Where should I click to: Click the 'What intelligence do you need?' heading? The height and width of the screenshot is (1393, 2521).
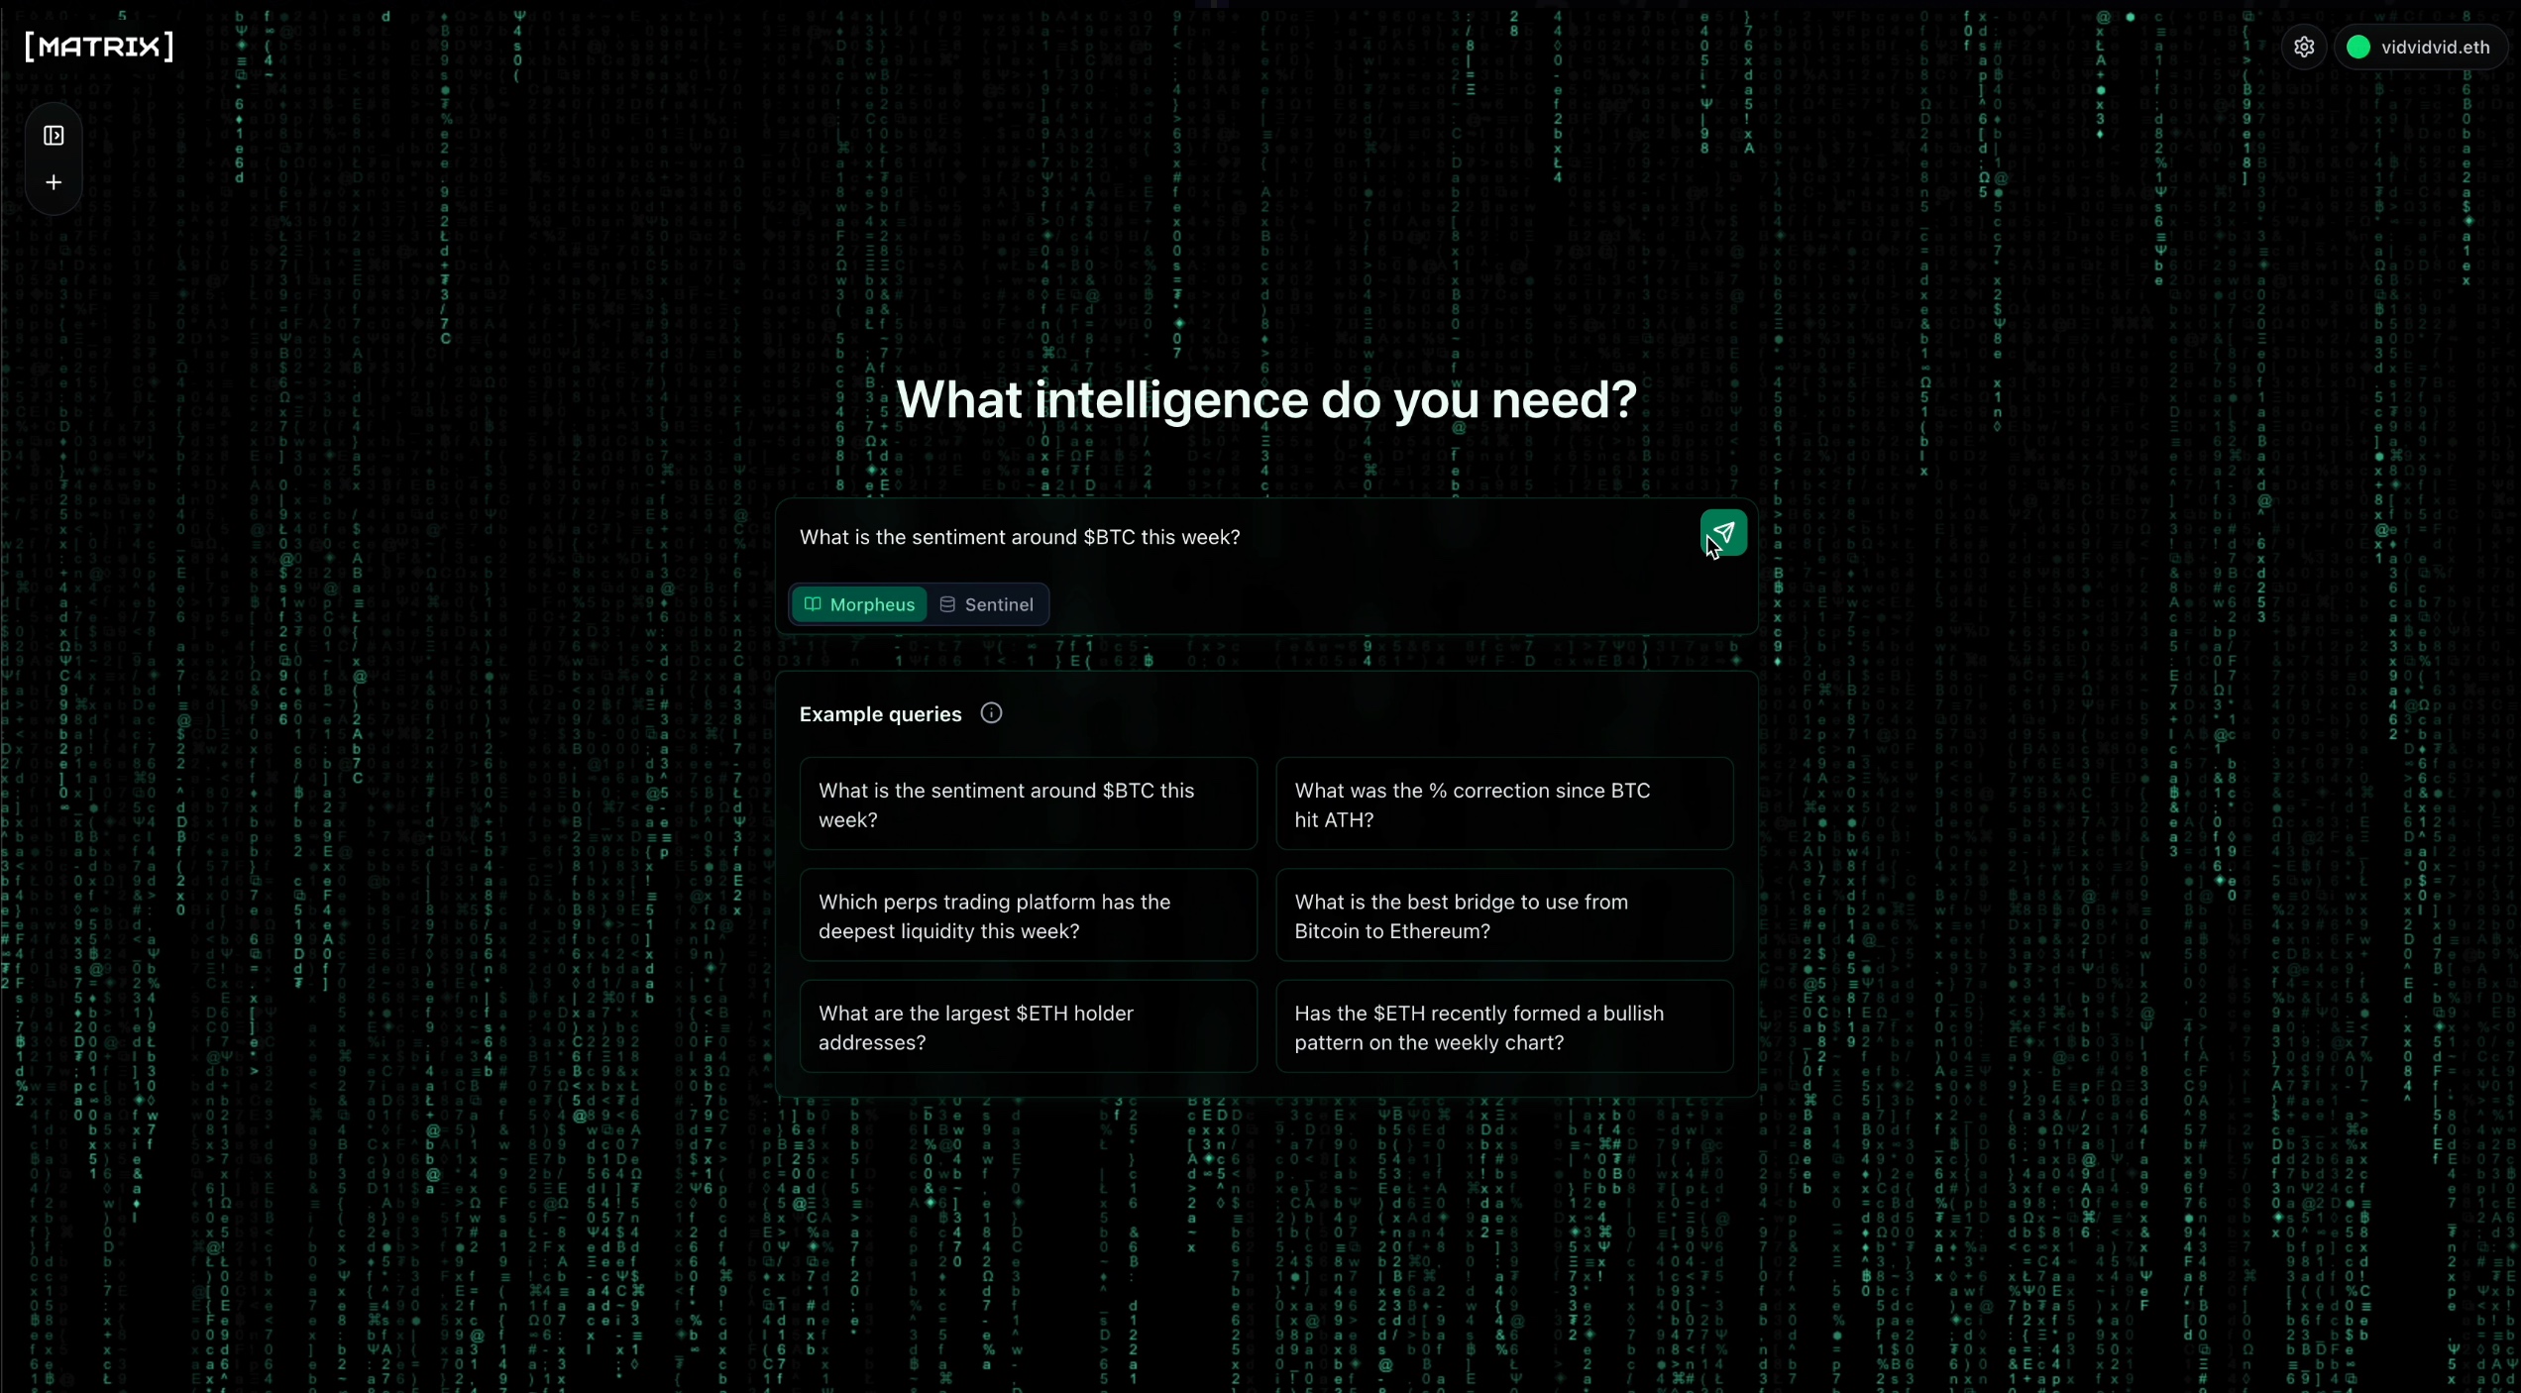pyautogui.click(x=1266, y=400)
